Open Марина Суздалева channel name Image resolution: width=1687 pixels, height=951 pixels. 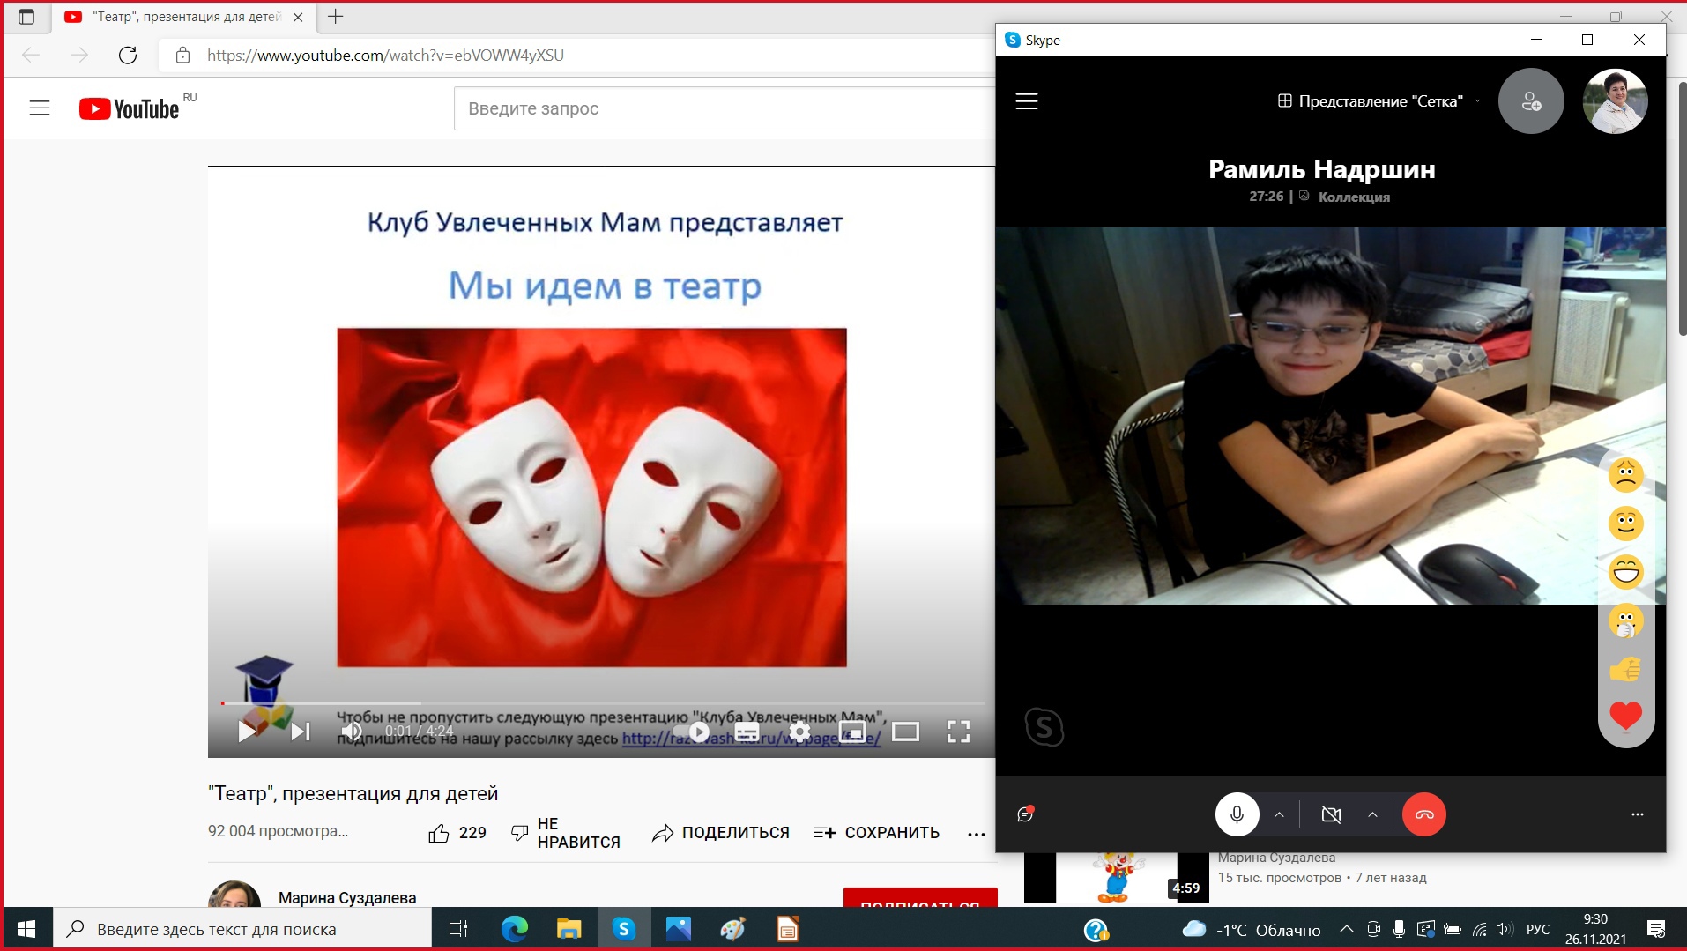coord(347,897)
